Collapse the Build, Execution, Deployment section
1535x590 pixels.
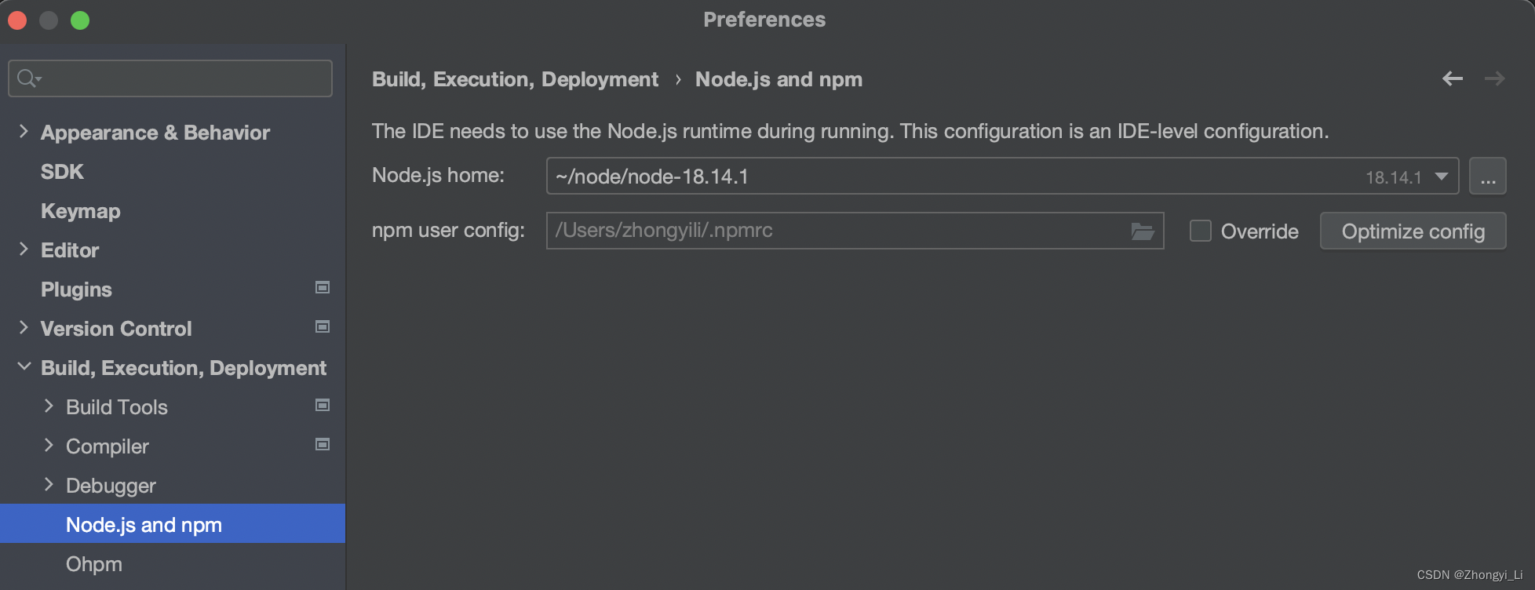[x=24, y=366]
